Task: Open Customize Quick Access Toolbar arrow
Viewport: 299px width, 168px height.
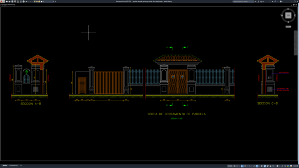Action: (x=55, y=1)
